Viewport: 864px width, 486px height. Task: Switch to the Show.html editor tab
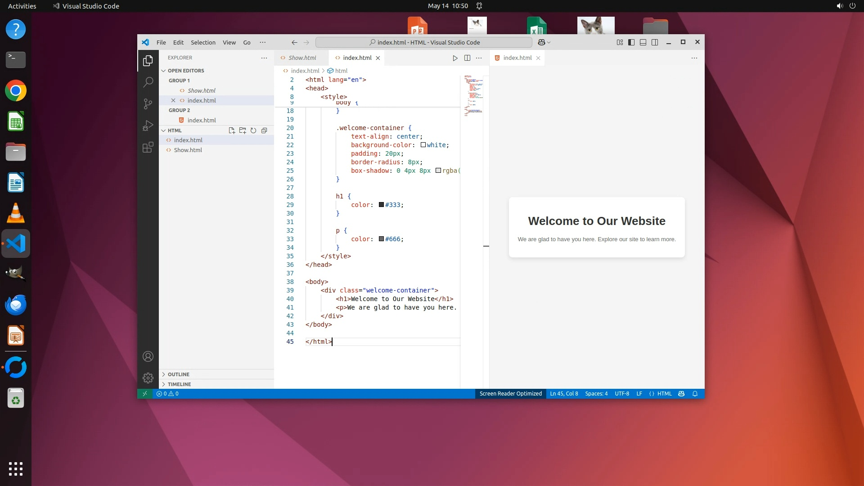click(302, 58)
